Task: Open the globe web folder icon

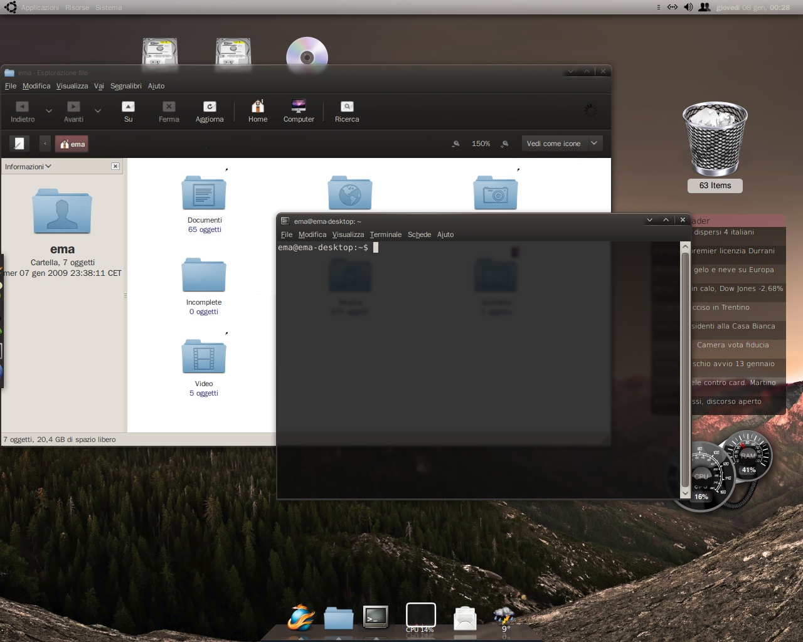Action: point(350,192)
